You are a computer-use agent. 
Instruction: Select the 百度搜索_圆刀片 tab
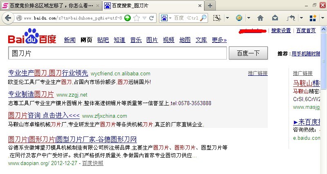click(154, 6)
